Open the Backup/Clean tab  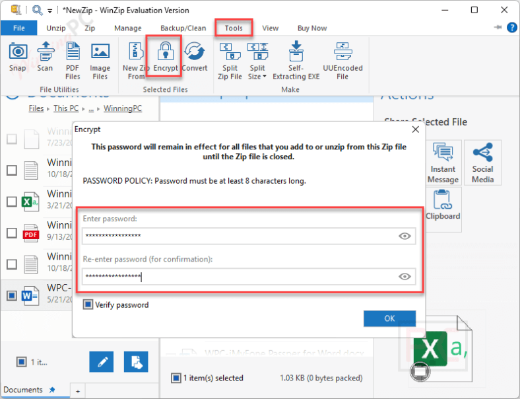click(183, 28)
